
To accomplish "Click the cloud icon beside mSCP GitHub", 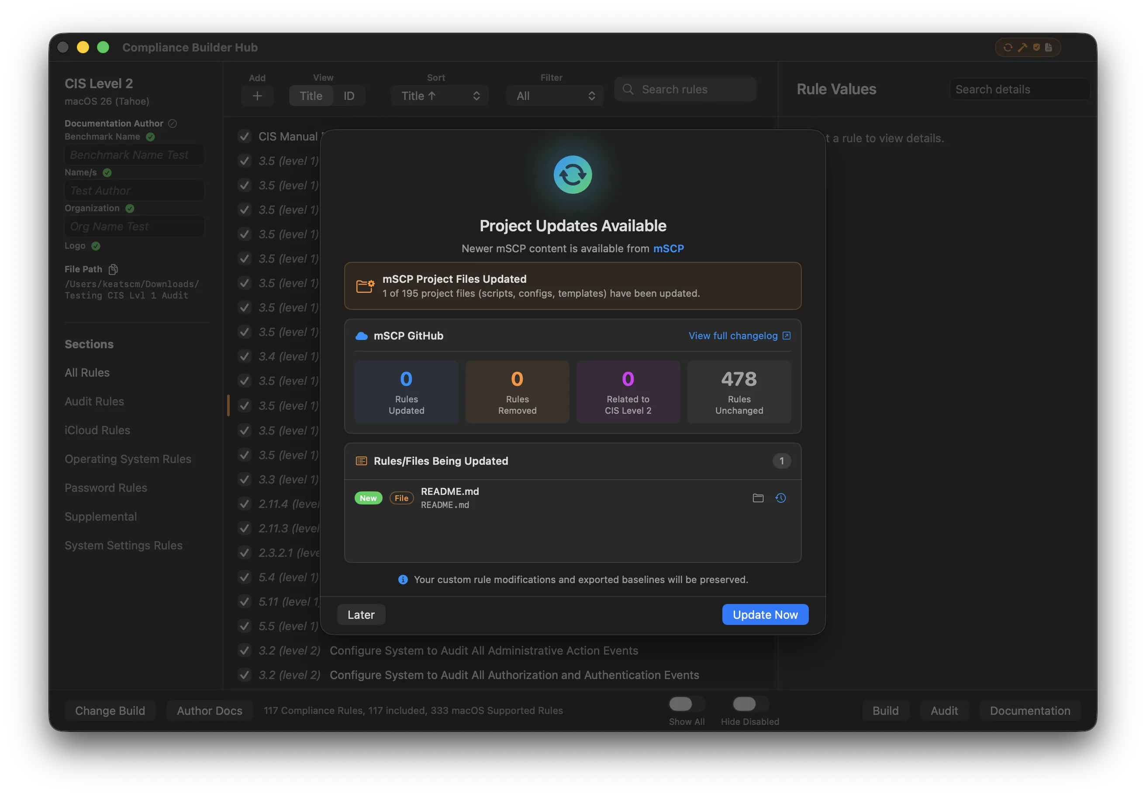I will [361, 336].
